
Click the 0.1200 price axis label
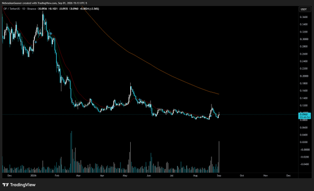(303, 105)
